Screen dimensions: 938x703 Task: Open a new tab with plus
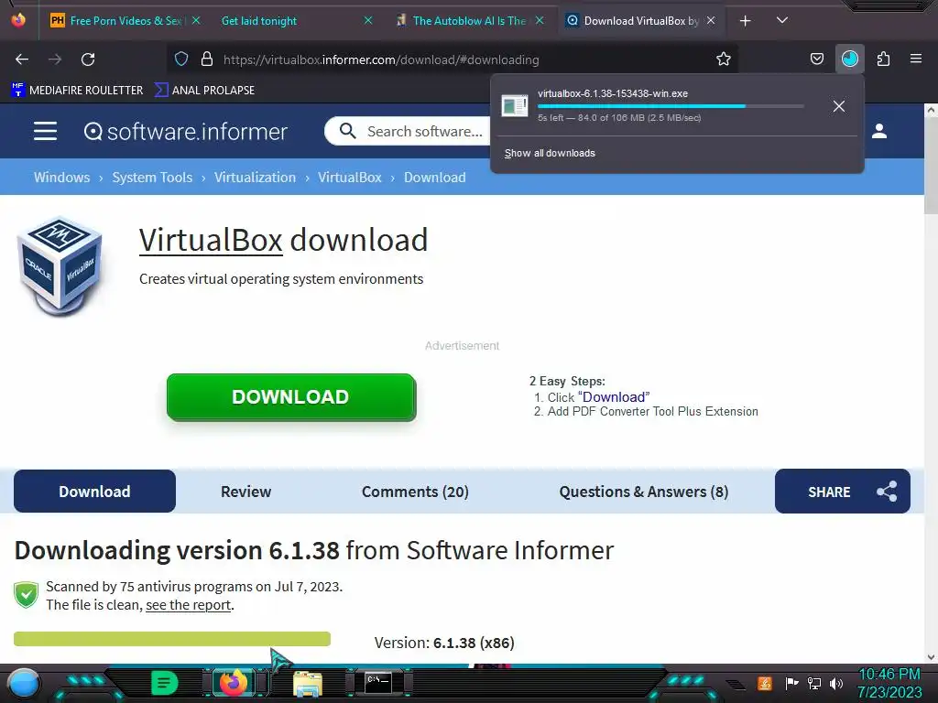(x=745, y=21)
